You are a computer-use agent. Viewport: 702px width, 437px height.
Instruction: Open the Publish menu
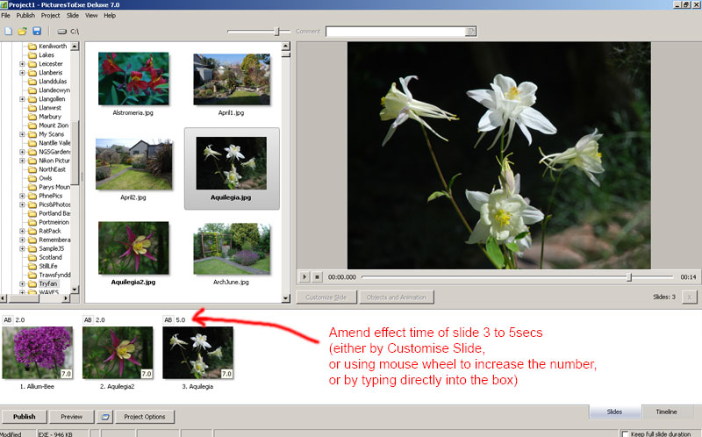click(25, 16)
